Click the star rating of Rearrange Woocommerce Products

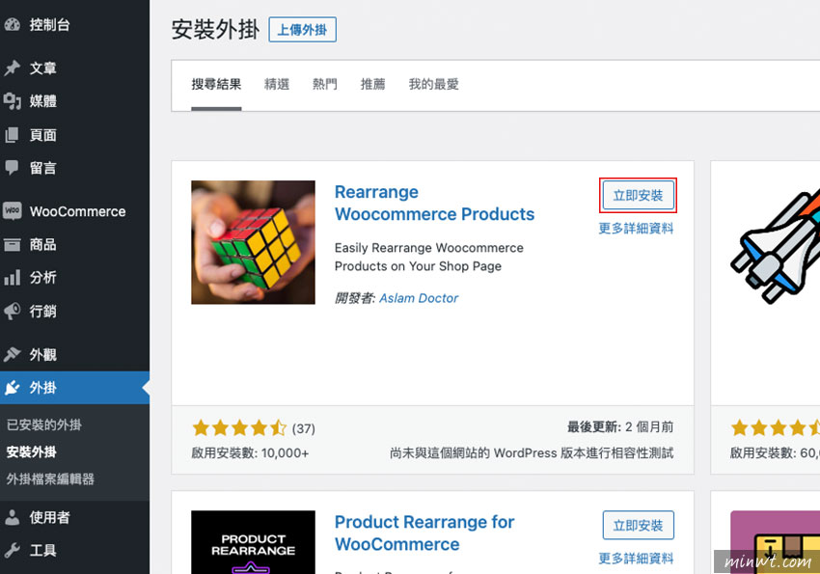tap(239, 428)
